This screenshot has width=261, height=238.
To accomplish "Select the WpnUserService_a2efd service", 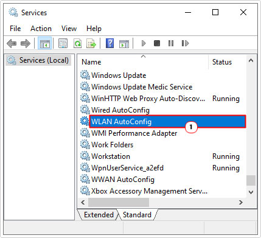I will pos(127,168).
